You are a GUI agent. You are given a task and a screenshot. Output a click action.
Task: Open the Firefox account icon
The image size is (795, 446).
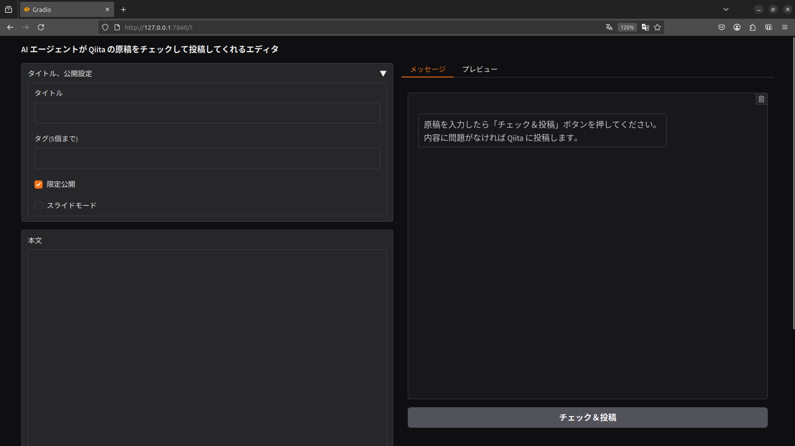coord(737,27)
